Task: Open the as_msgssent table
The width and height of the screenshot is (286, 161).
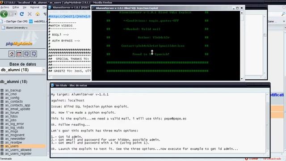Action: pyautogui.click(x=15, y=135)
